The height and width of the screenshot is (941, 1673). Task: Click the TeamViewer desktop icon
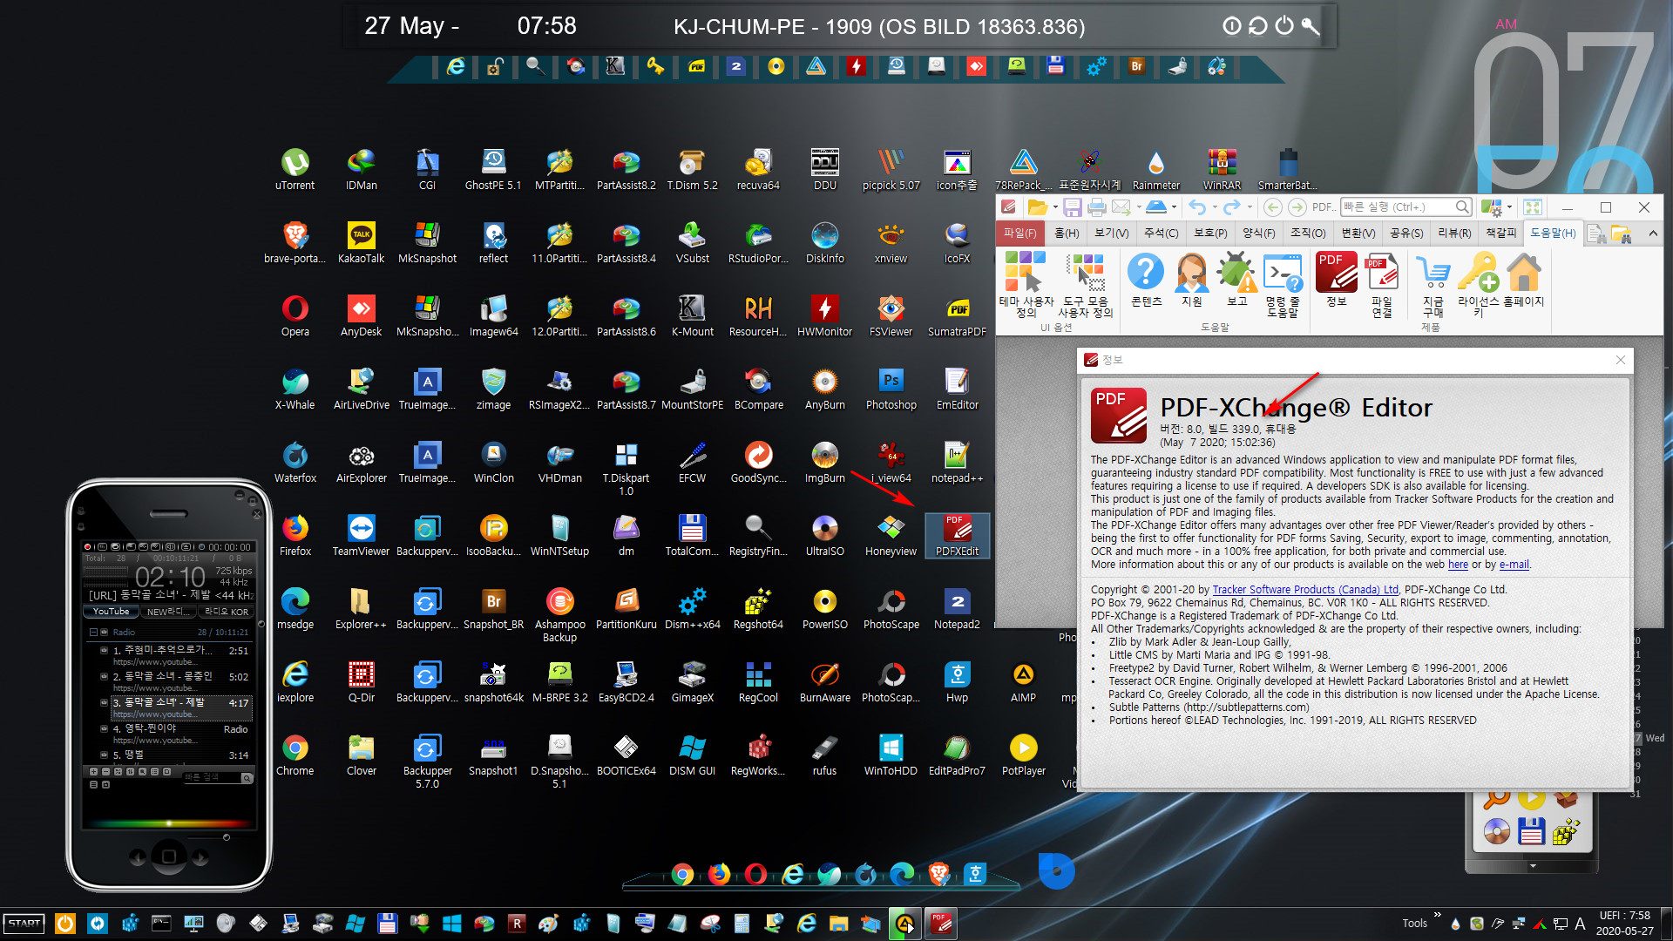361,535
